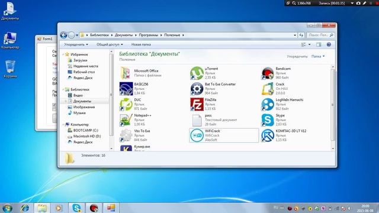Open Изображения library in navigation pane
This screenshot has width=379, height=213.
pos(84,107)
